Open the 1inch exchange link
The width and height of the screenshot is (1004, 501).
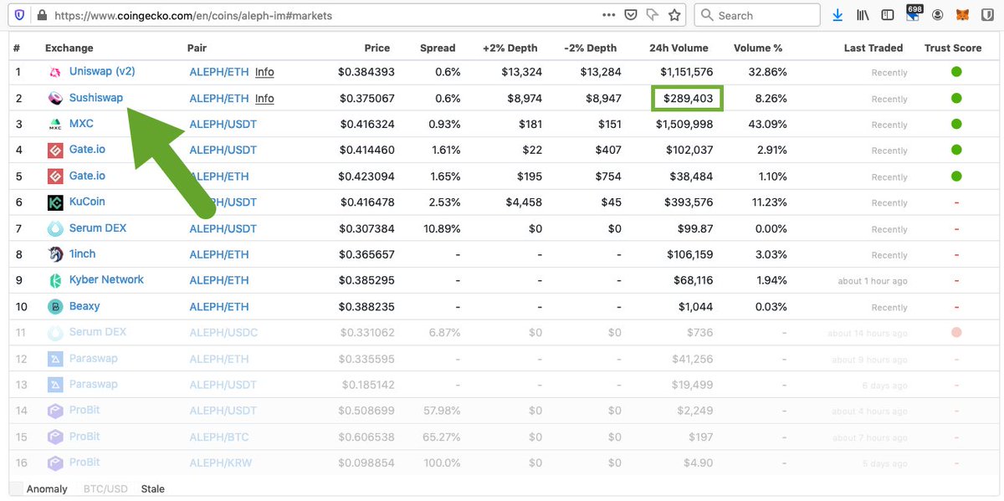coord(83,253)
